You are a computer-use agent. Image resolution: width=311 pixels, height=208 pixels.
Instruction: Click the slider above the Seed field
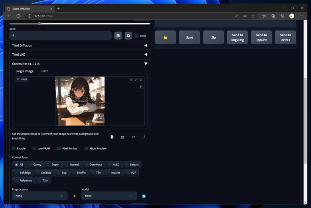click(39, 24)
